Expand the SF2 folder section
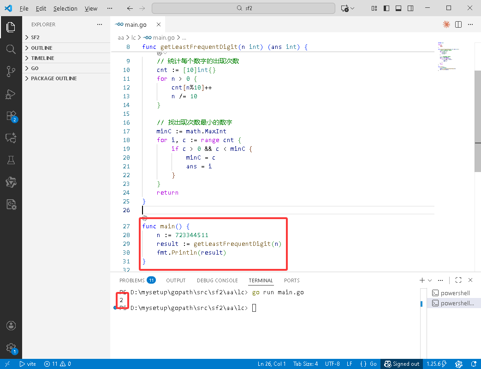481x369 pixels. [x=66, y=37]
